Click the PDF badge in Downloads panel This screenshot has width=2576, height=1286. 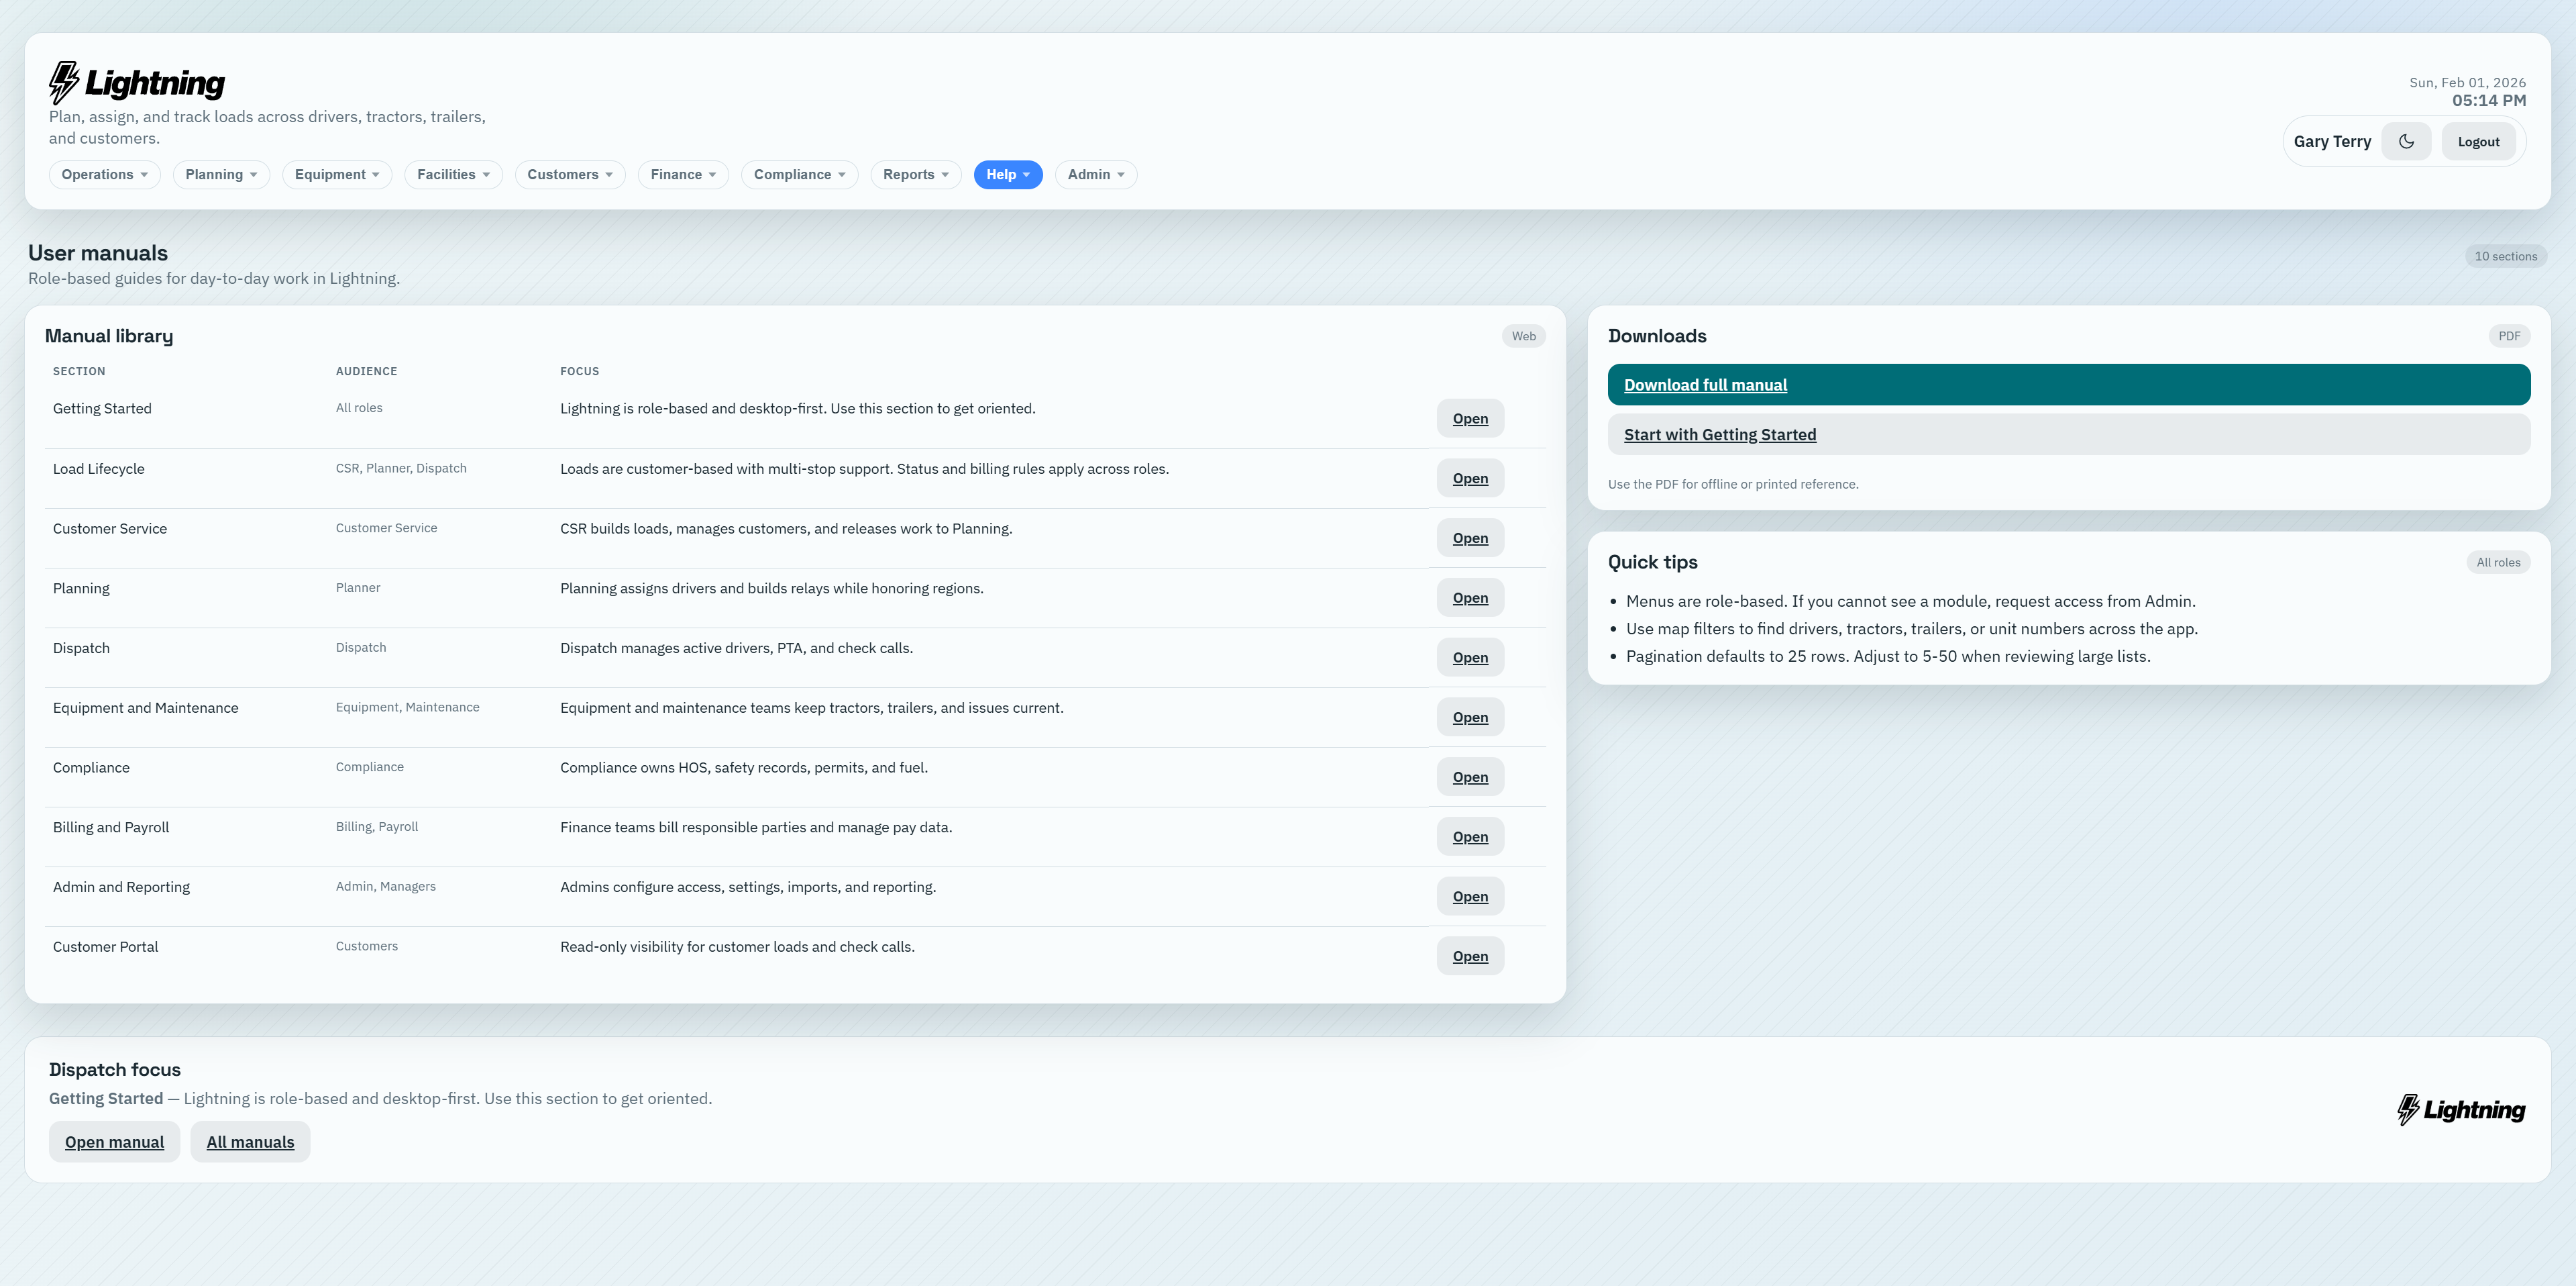click(x=2509, y=336)
